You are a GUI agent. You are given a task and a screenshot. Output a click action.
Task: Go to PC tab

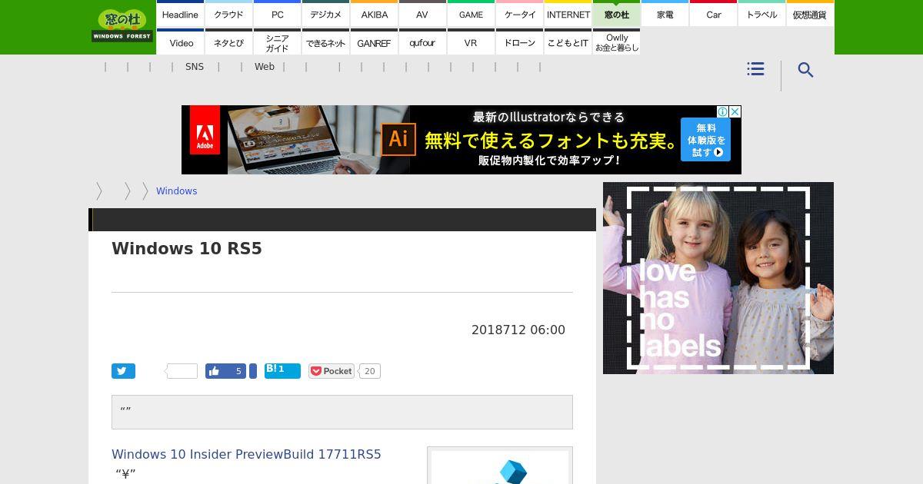pyautogui.click(x=277, y=15)
